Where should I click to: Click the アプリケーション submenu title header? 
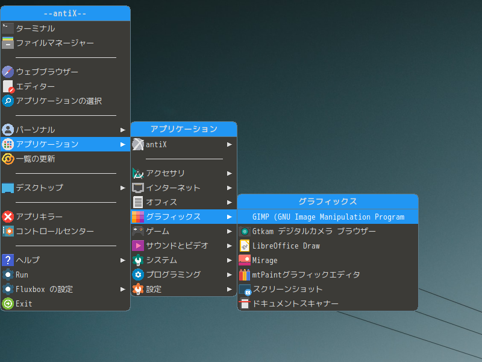point(184,129)
